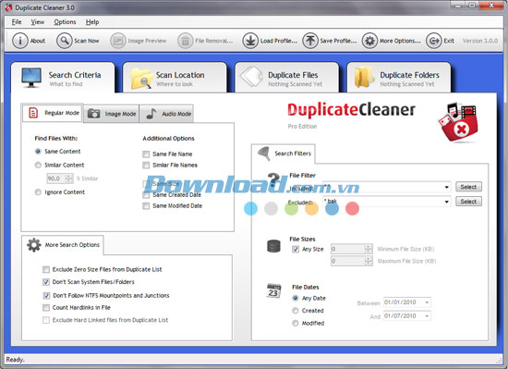
Task: Enable the Same File Name checkbox
Action: 146,154
